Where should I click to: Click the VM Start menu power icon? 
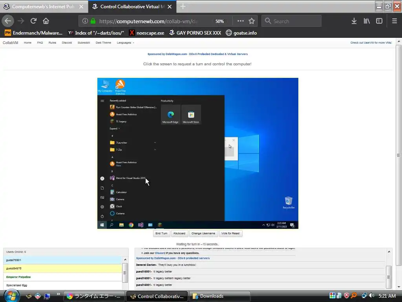102,216
